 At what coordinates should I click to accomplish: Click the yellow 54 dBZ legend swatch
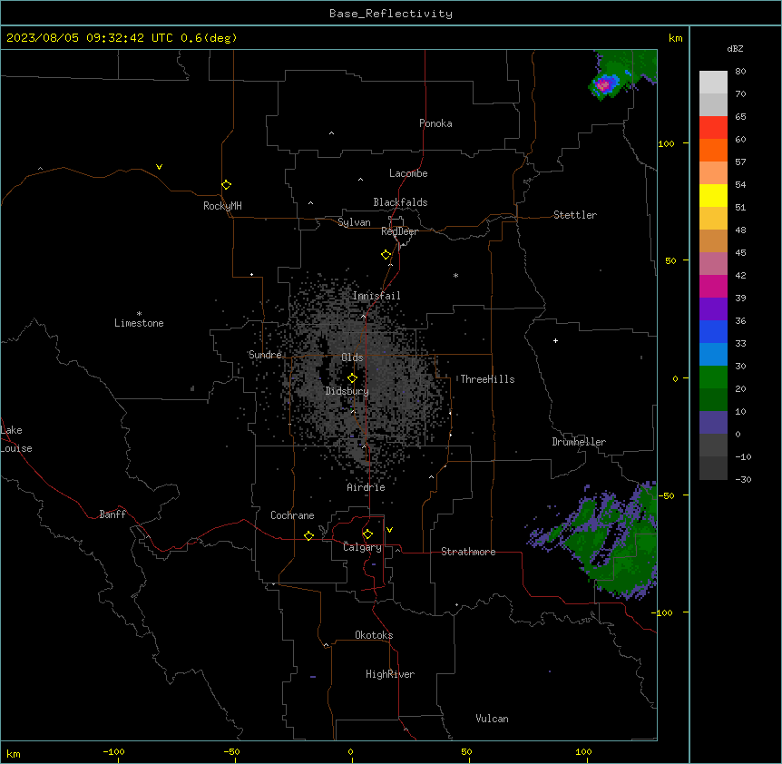(713, 195)
